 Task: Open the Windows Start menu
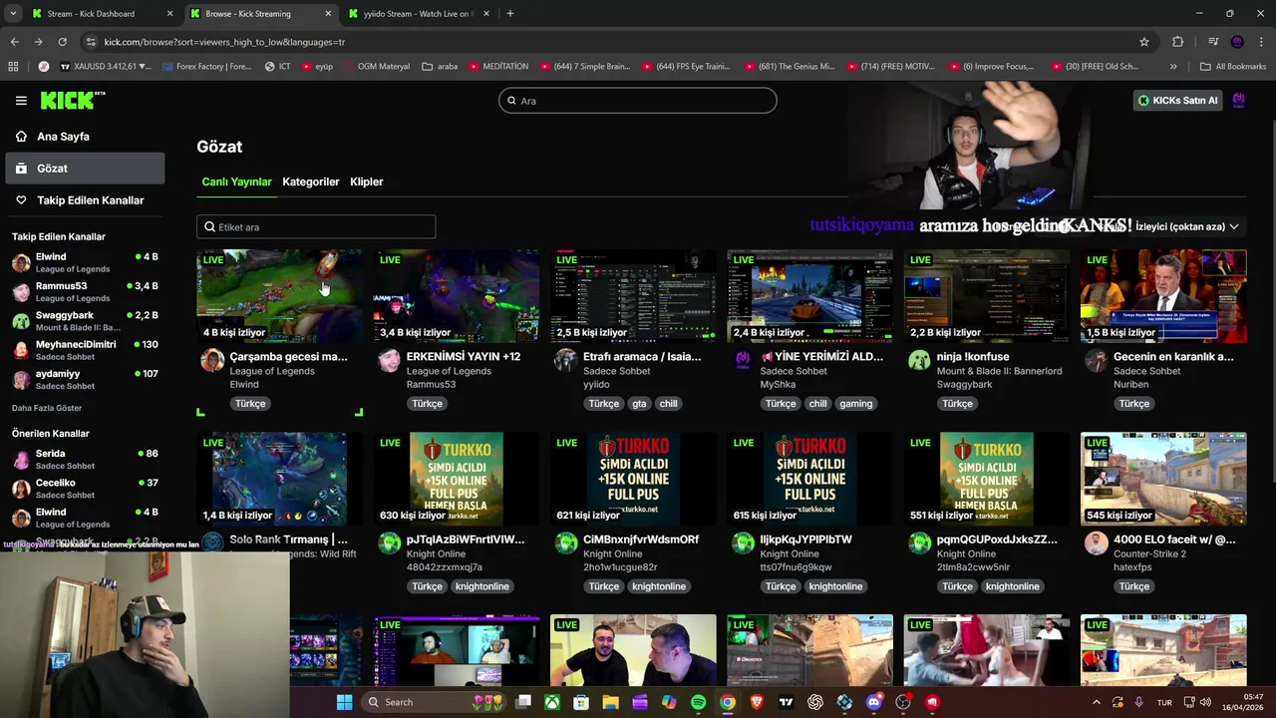coord(344,702)
